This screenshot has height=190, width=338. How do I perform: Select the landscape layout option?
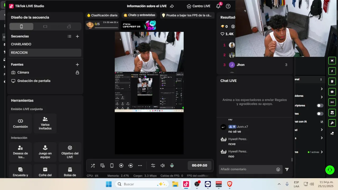(x=45, y=26)
